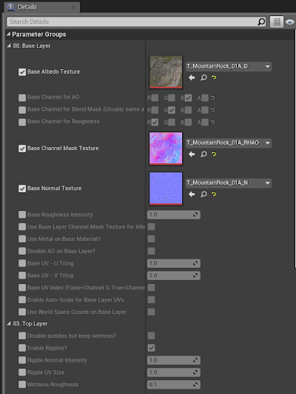Toggle the Base Albedo Texture override checkbox
Viewport: 296px width, 394px height.
(22, 72)
